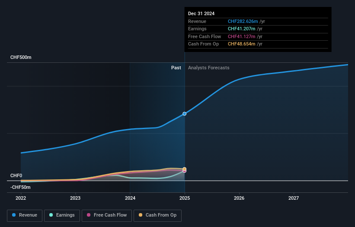Click the Cash From Op label in tooltip
Image resolution: width=355 pixels, height=227 pixels.
203,44
